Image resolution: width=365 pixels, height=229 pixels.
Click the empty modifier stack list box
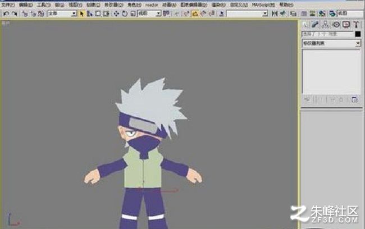point(331,72)
